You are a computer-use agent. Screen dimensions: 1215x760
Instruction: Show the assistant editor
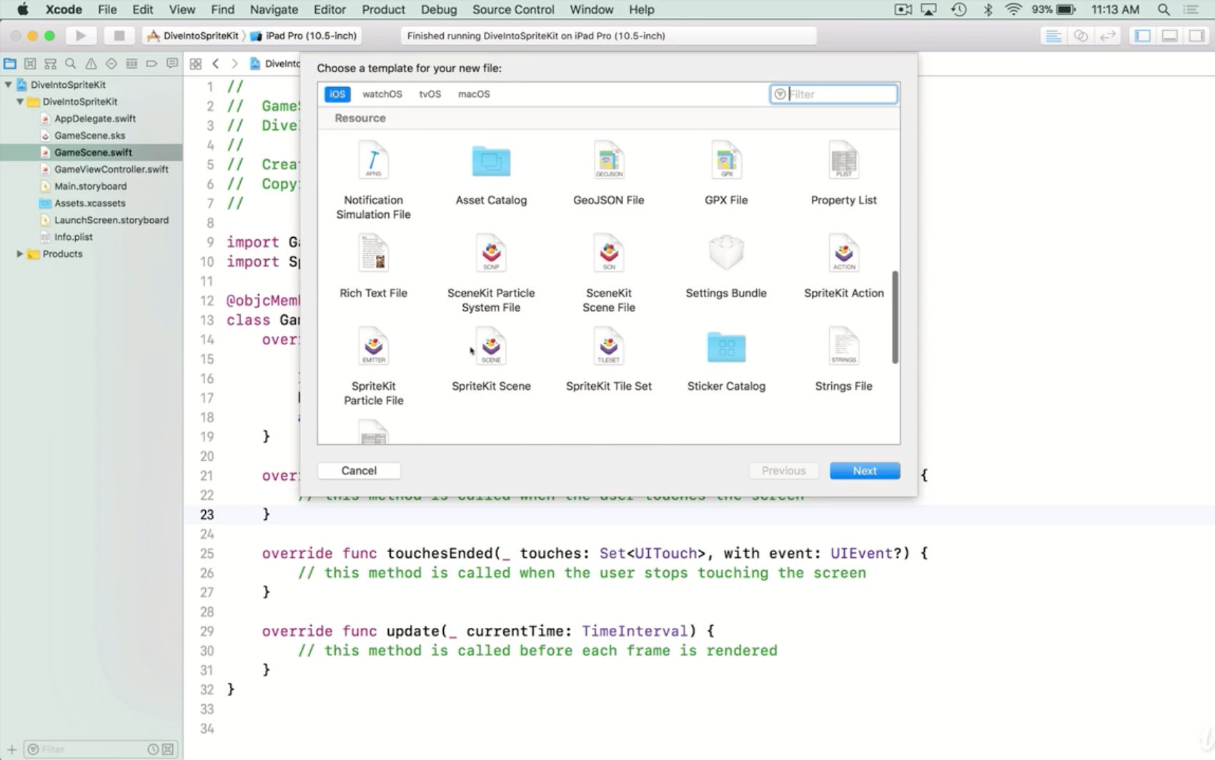pos(1081,36)
